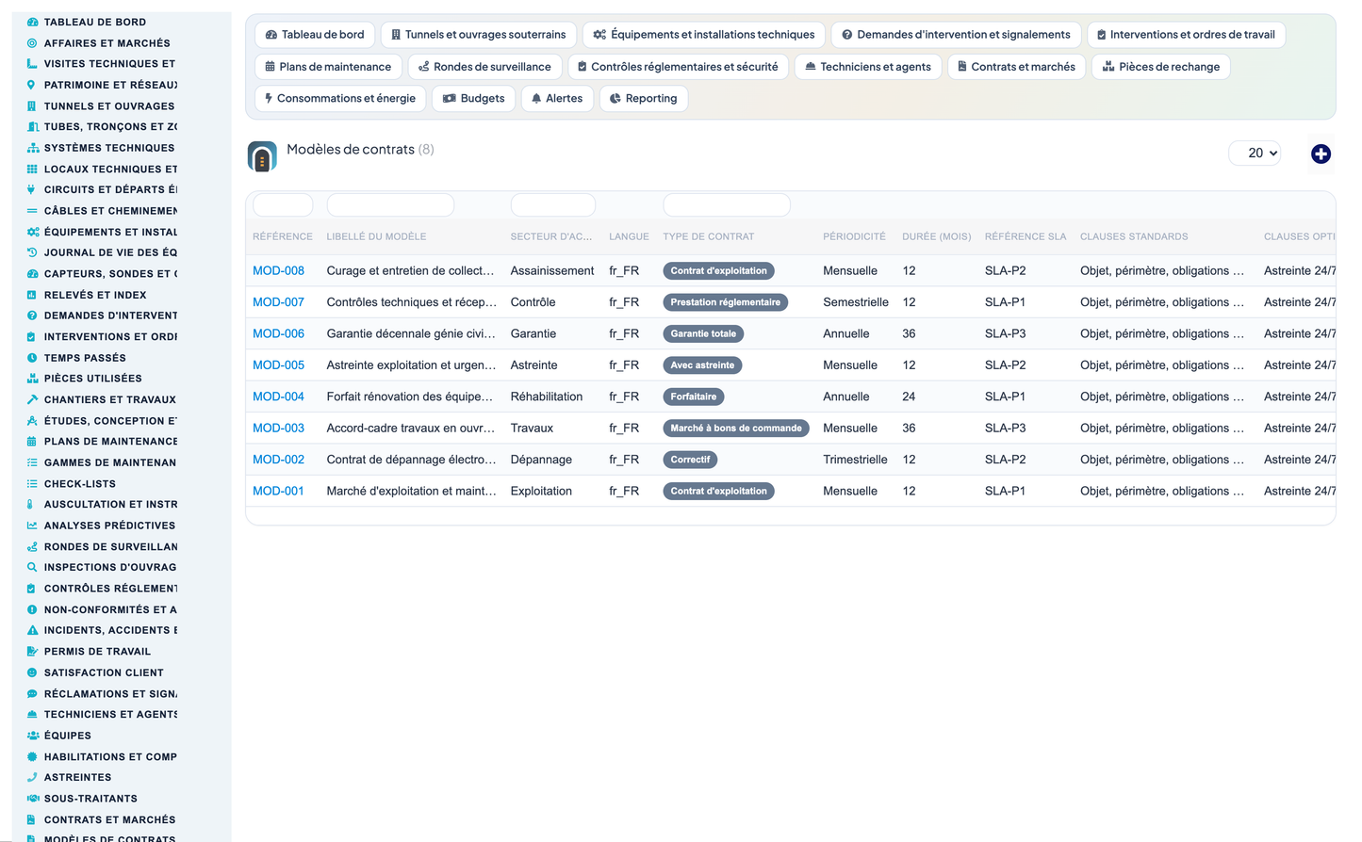
Task: Switch to the Alertes tab
Action: 556,98
